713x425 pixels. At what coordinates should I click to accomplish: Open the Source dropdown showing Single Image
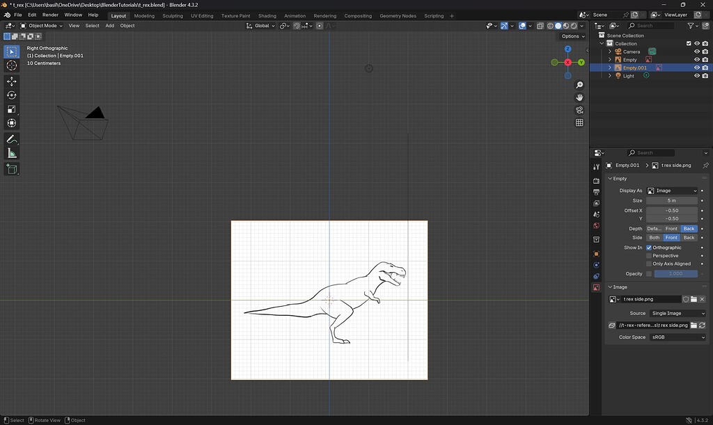coord(677,313)
